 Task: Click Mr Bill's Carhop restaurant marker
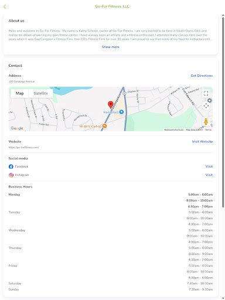coord(104,126)
